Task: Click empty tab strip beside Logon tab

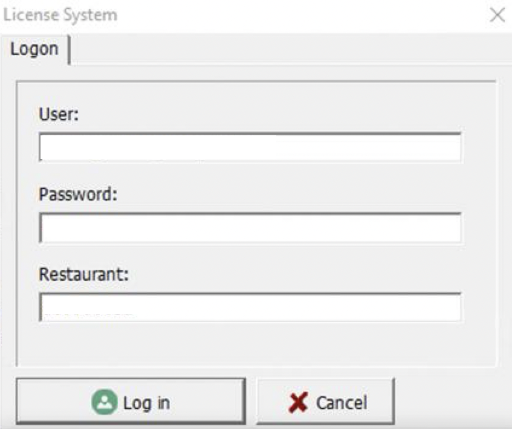Action: pyautogui.click(x=290, y=51)
